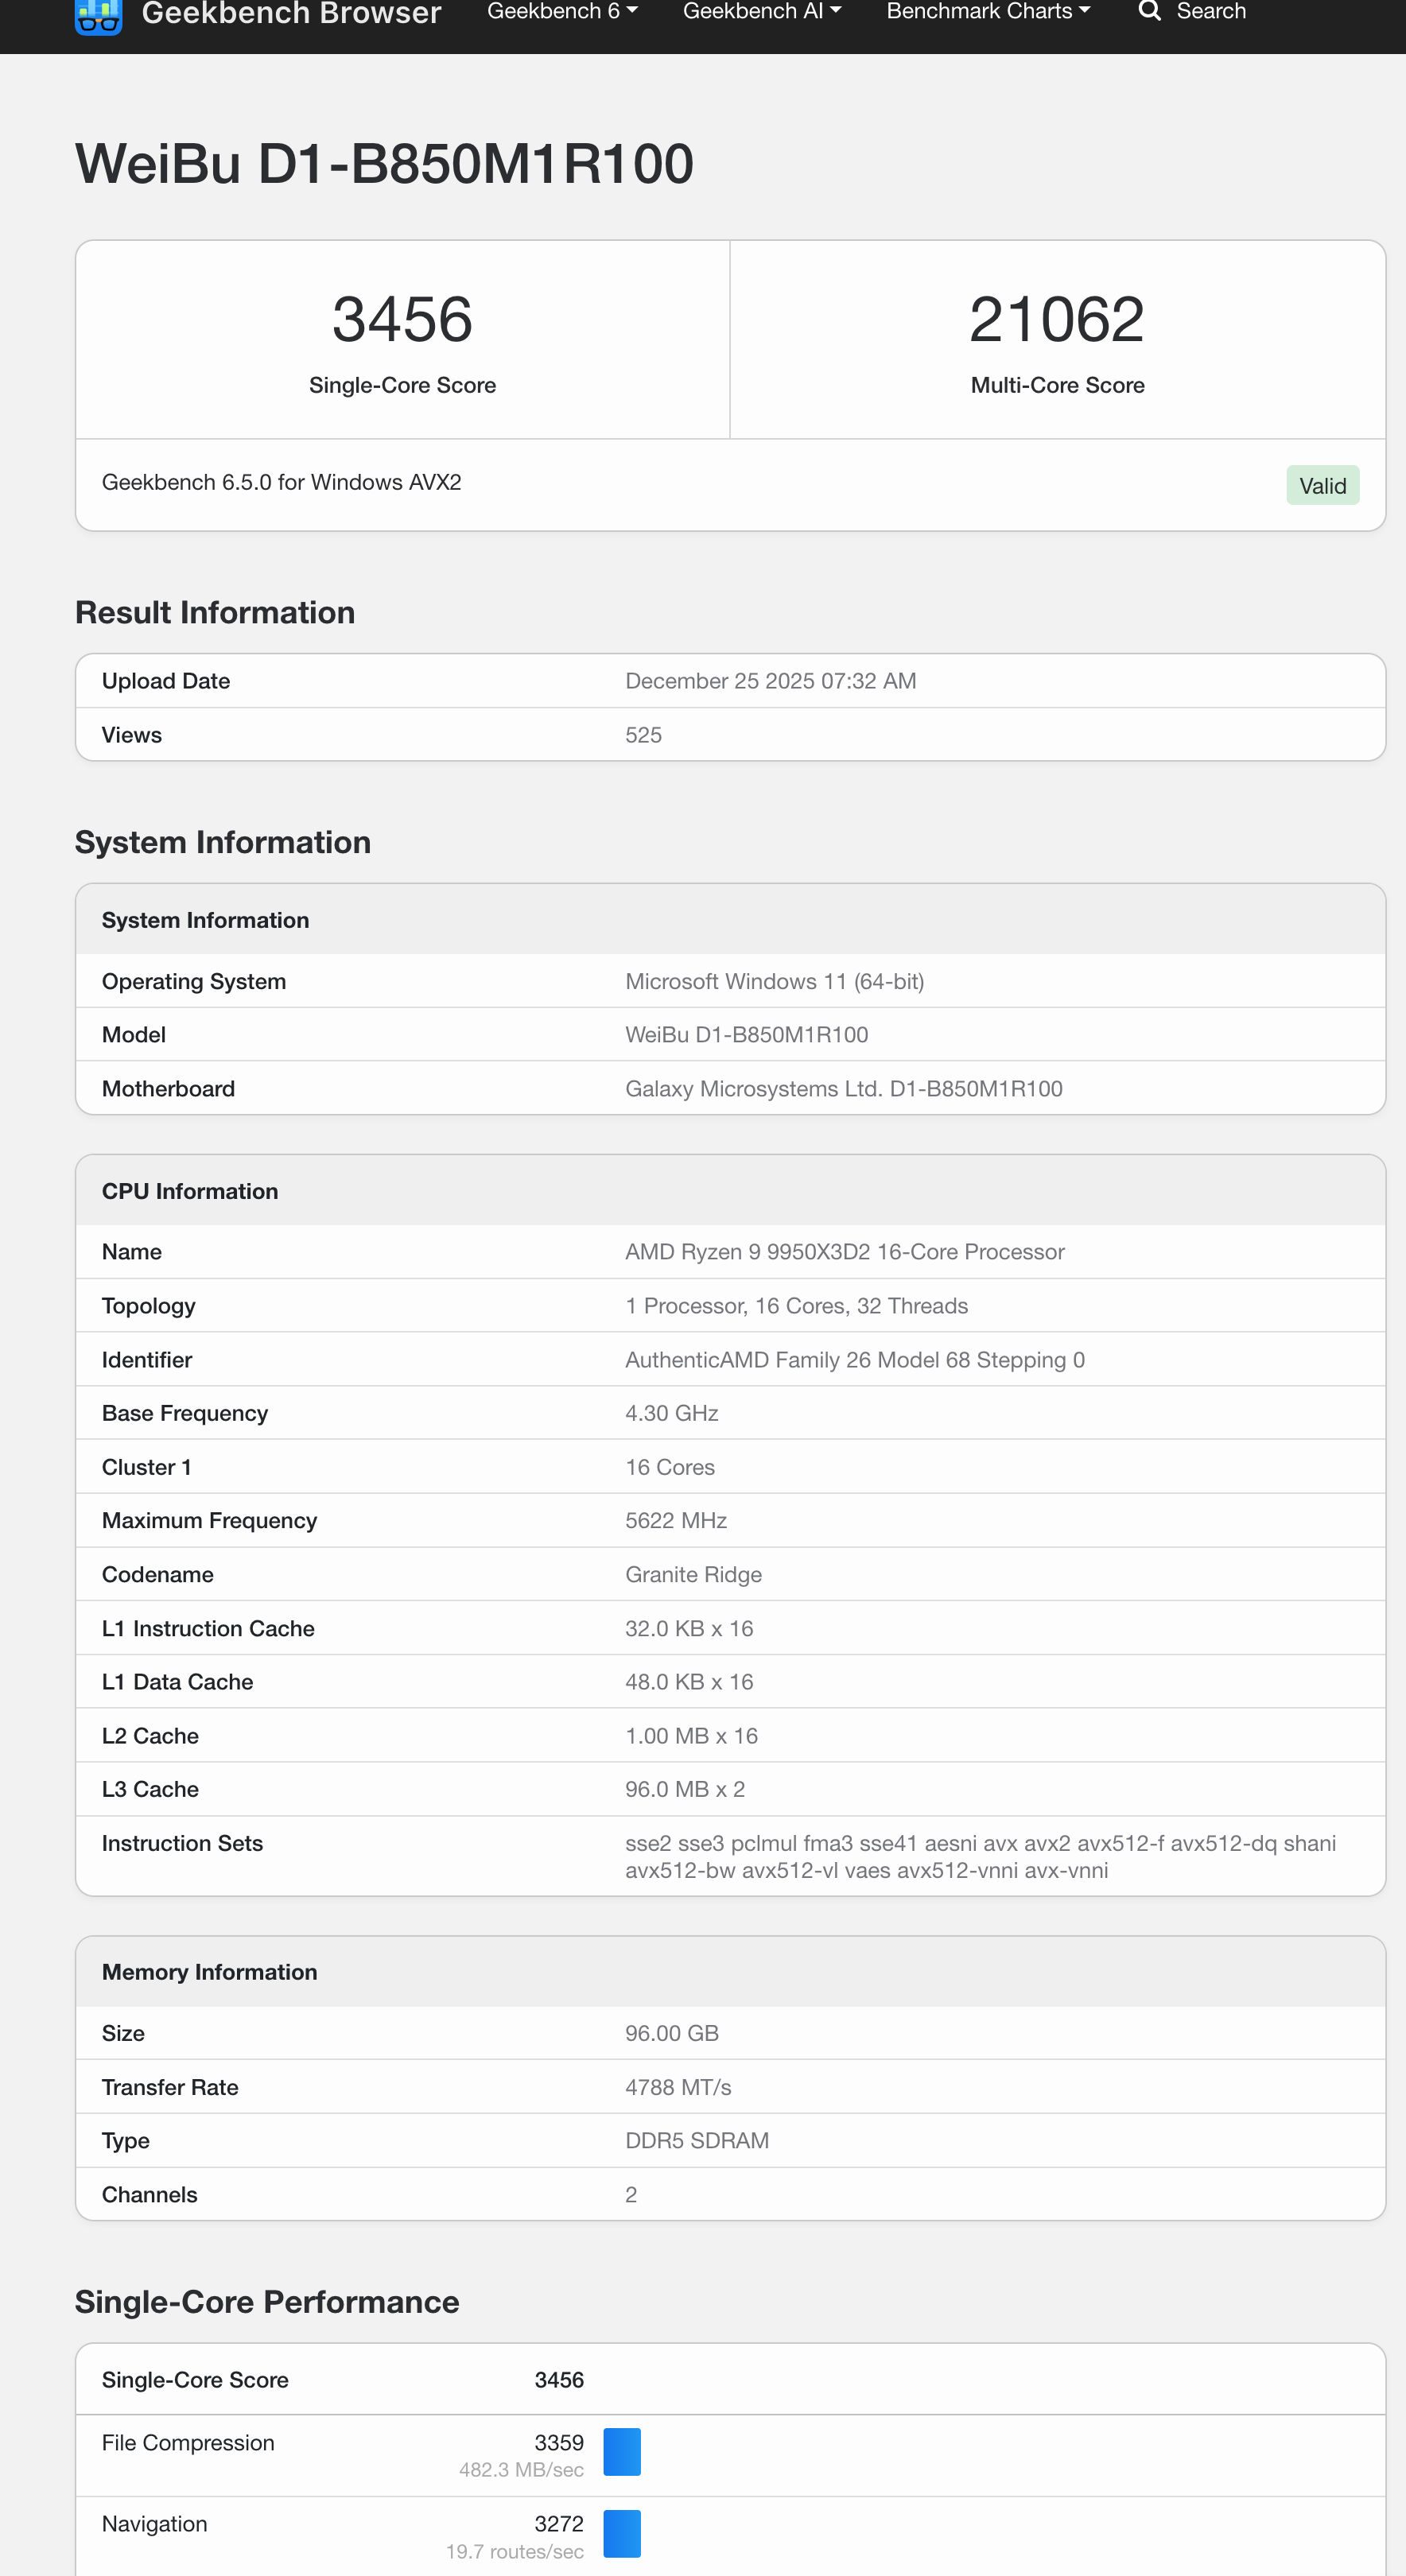Click L2 Cache value 1.00 MB x 16
Viewport: 1406px width, 2576px height.
(691, 1736)
